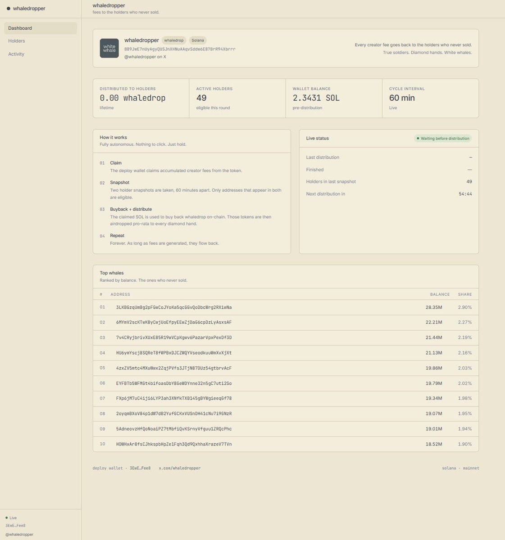
Task: Click the 28.35M balance cell
Action: click(x=434, y=307)
